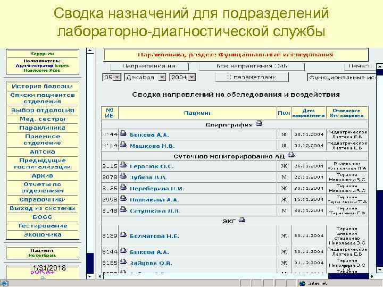Click the printer icon beside ЭКГ heading
Viewport: 383px width, 287px height.
[242, 220]
